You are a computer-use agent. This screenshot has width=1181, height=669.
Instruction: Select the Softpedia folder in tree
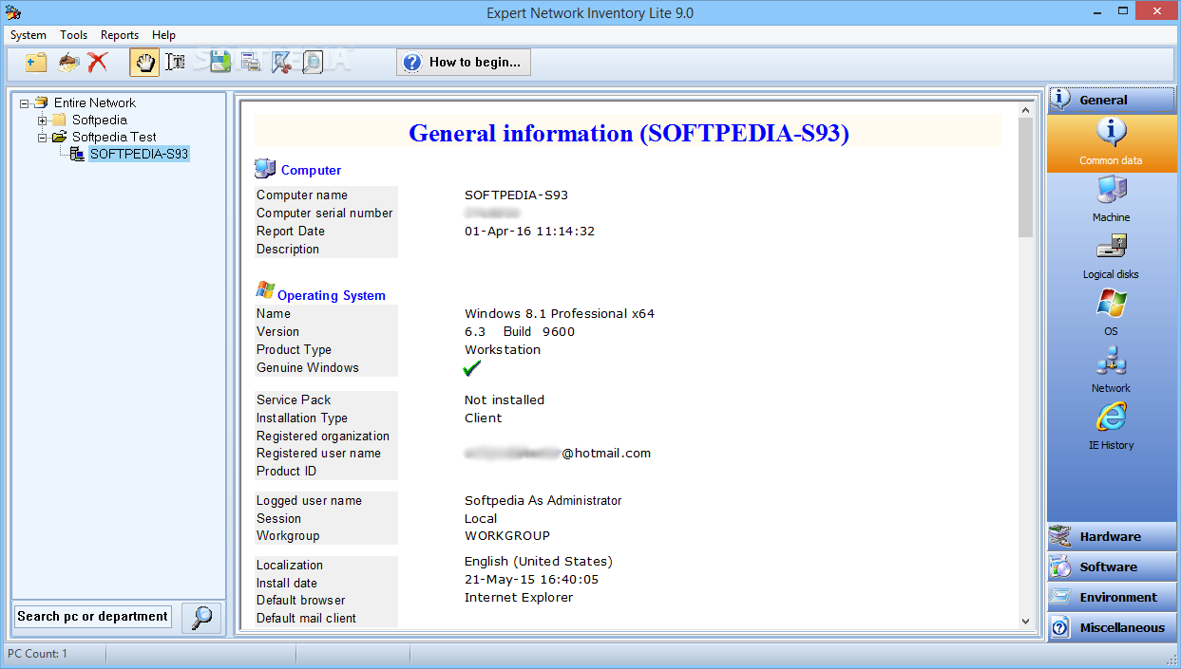[99, 120]
